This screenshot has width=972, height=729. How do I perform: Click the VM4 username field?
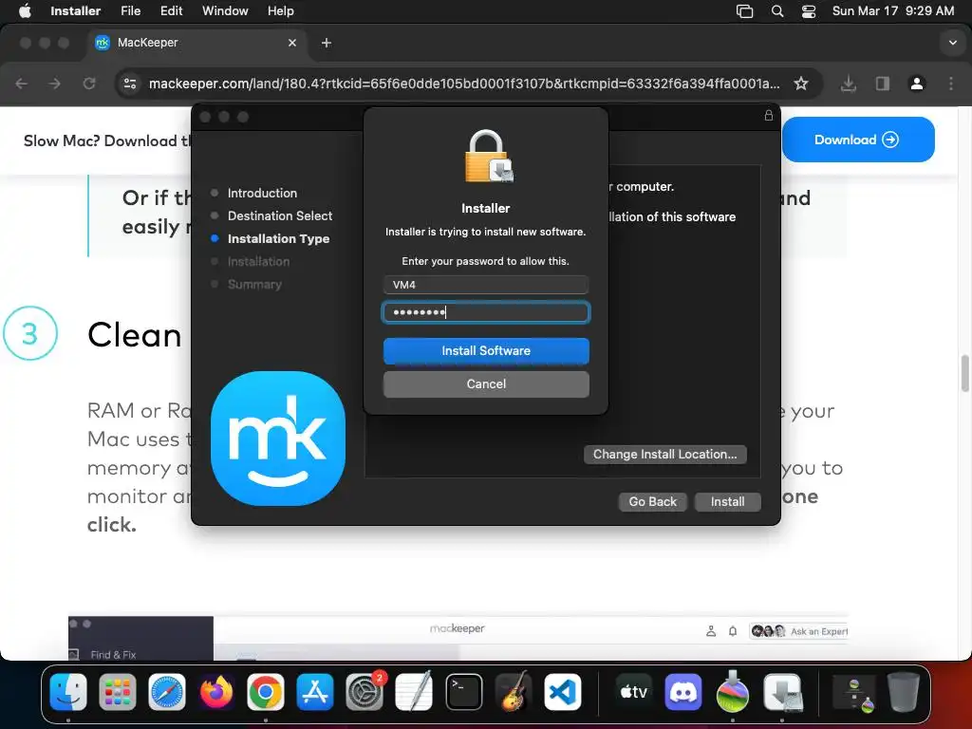point(486,285)
